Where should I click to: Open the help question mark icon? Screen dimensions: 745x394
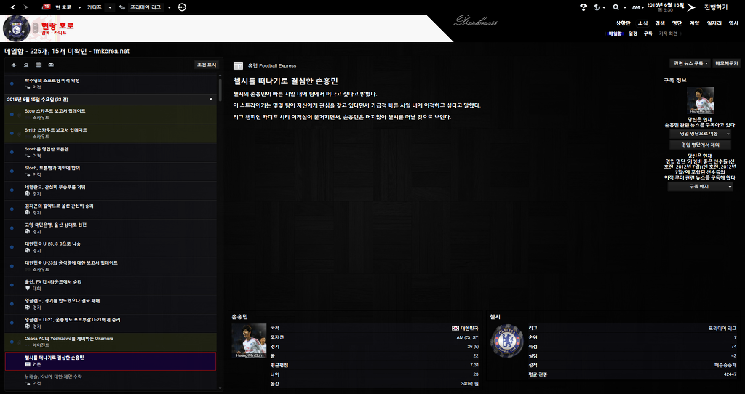pos(583,7)
